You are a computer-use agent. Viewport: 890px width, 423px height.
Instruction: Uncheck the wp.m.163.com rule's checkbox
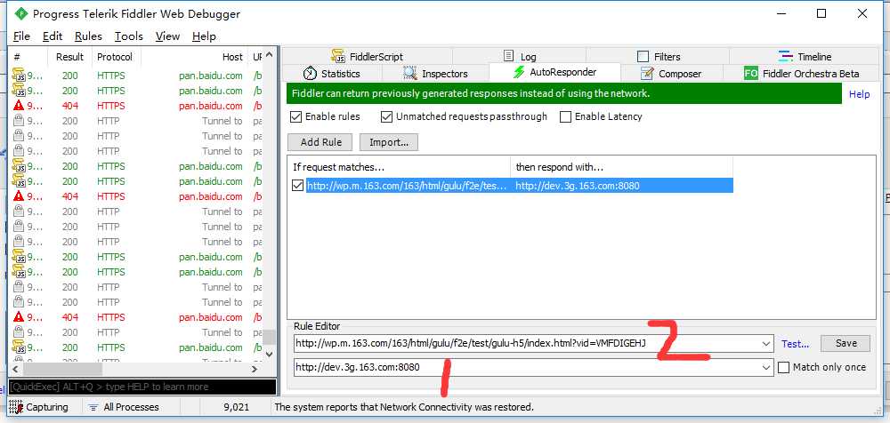297,186
